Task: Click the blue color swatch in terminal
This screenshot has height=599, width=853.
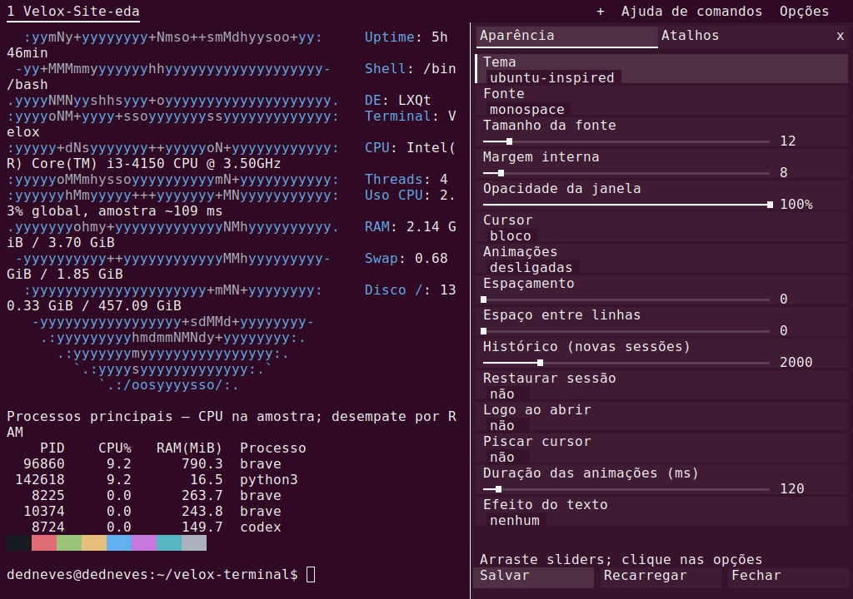Action: tap(119, 542)
